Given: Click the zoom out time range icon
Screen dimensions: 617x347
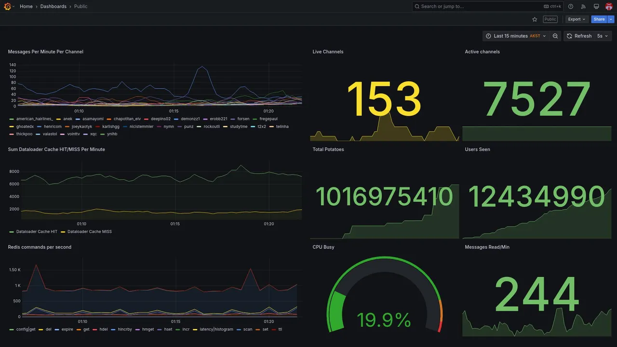Looking at the screenshot, I should [555, 36].
